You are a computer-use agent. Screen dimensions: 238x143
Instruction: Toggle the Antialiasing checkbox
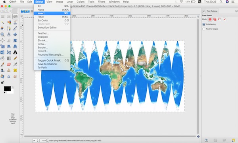pos(204,24)
